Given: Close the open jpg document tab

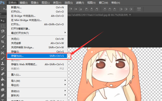Looking at the screenshot, I should 130,15.
